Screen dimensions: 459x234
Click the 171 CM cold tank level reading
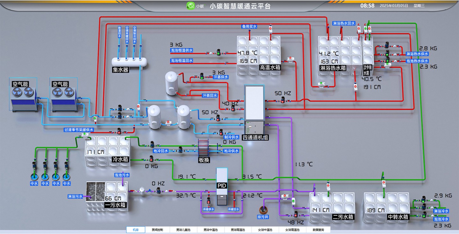tap(96, 152)
